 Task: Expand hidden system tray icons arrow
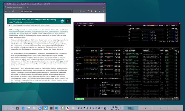(x=108, y=108)
